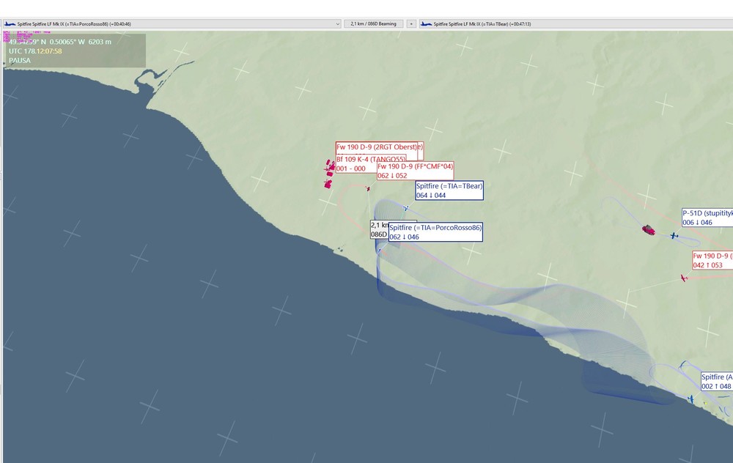Select the Fw 190 D-9 (FF*CMF*04) label
Viewport: 733px width, 463px height.
pyautogui.click(x=415, y=171)
